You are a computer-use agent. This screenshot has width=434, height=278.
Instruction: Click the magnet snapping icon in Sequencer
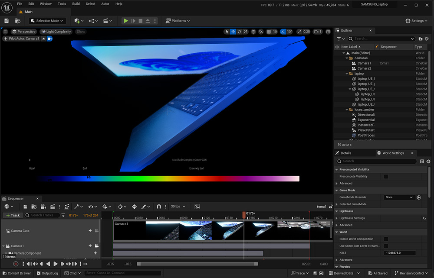point(159,207)
